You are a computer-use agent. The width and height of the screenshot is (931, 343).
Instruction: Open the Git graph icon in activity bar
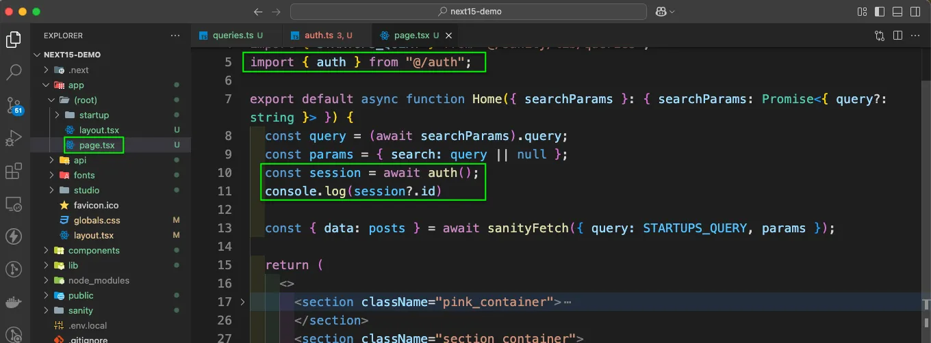(x=13, y=269)
